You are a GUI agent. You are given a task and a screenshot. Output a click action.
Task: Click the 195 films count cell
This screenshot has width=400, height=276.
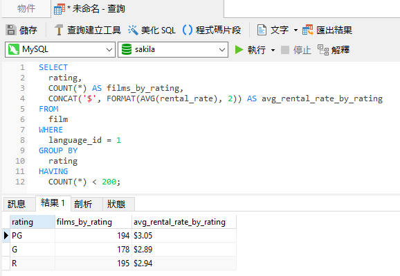pyautogui.click(x=93, y=263)
